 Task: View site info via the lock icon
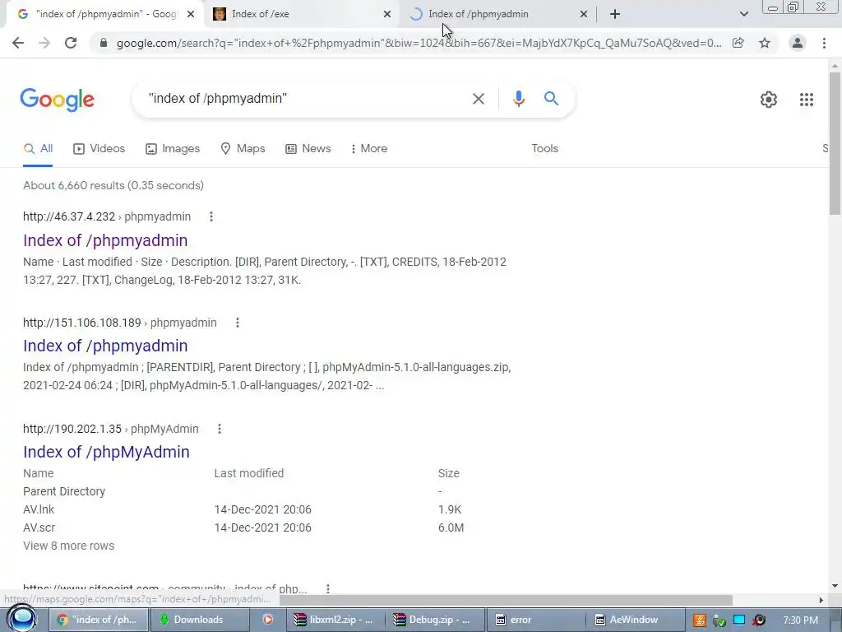[104, 43]
